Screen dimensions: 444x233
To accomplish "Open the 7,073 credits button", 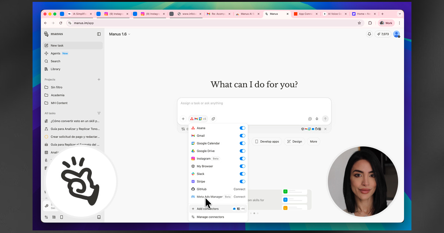I will click(x=383, y=34).
